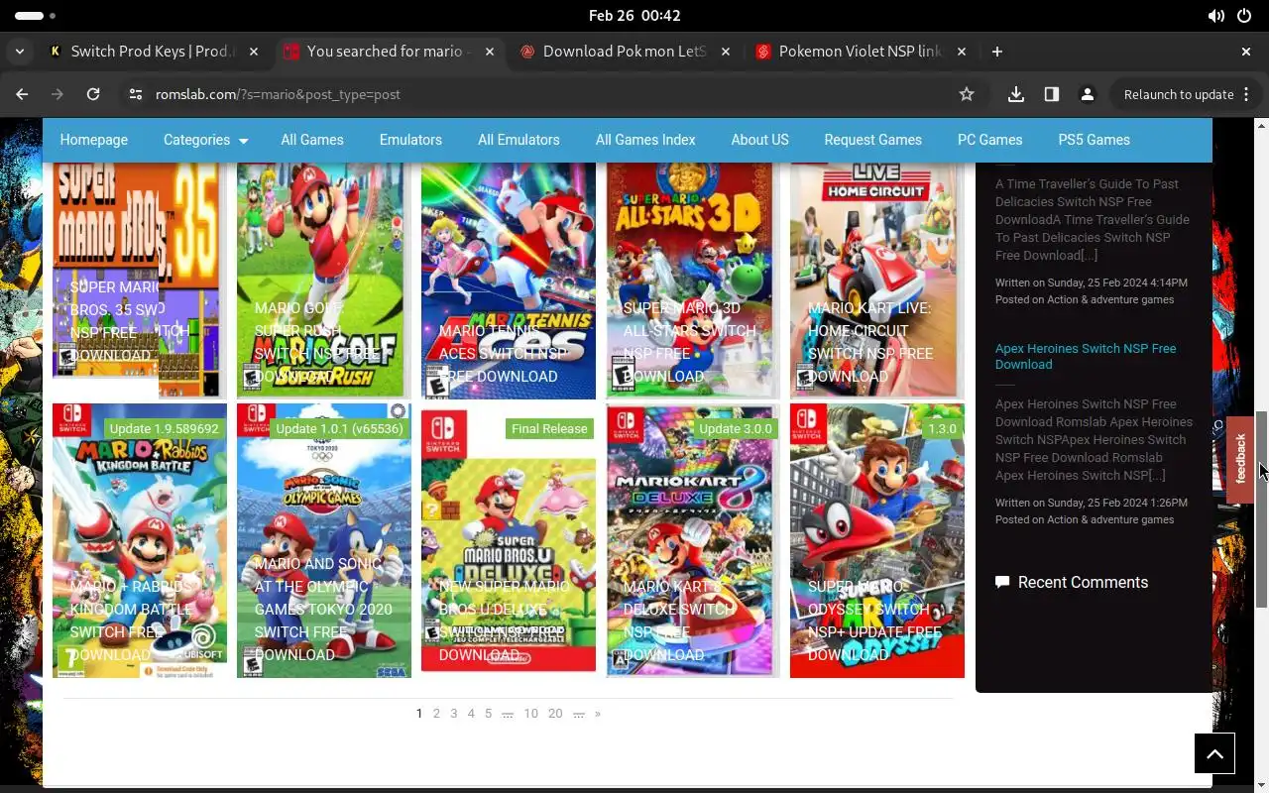Go to results page 4
The image size is (1269, 793).
(x=471, y=714)
